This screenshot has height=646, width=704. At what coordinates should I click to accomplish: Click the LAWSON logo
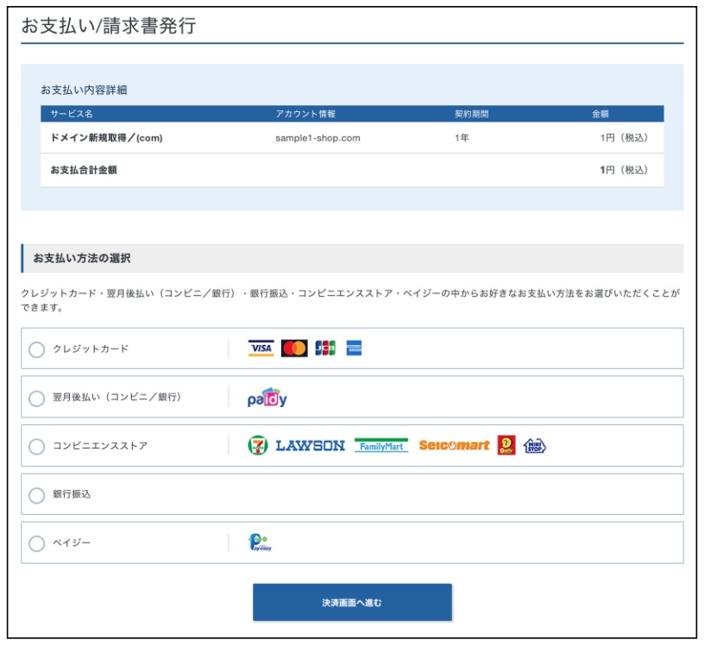[310, 446]
